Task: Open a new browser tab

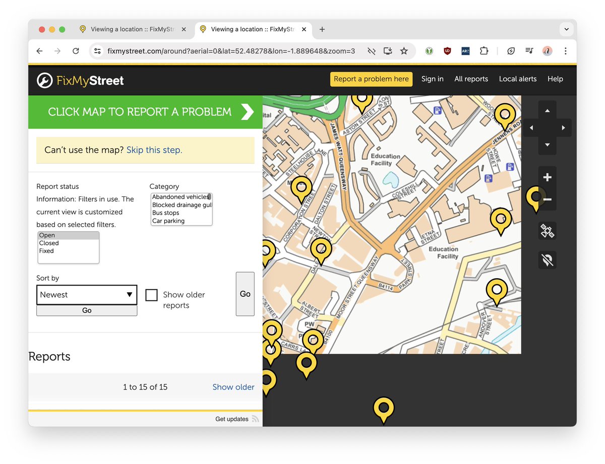Action: pos(322,29)
